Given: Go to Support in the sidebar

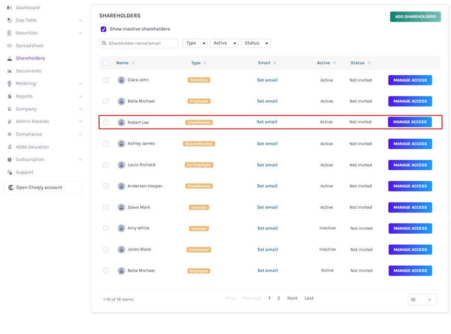Looking at the screenshot, I should click(24, 172).
